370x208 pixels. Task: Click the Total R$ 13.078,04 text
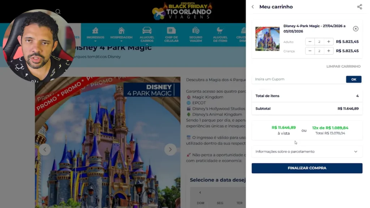click(330, 133)
